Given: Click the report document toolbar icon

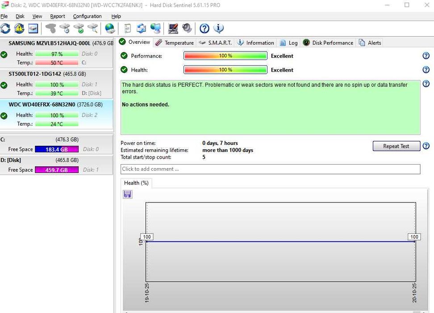Looking at the screenshot, I should pos(128,29).
